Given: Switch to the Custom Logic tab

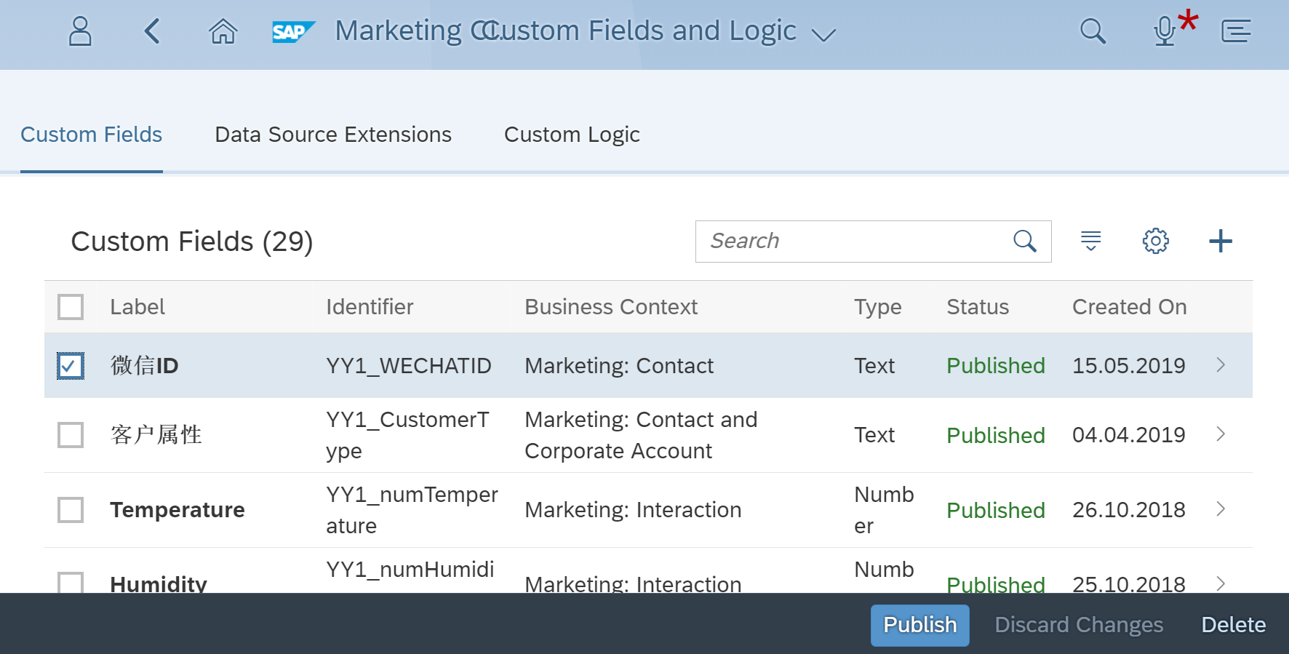Looking at the screenshot, I should [x=572, y=135].
